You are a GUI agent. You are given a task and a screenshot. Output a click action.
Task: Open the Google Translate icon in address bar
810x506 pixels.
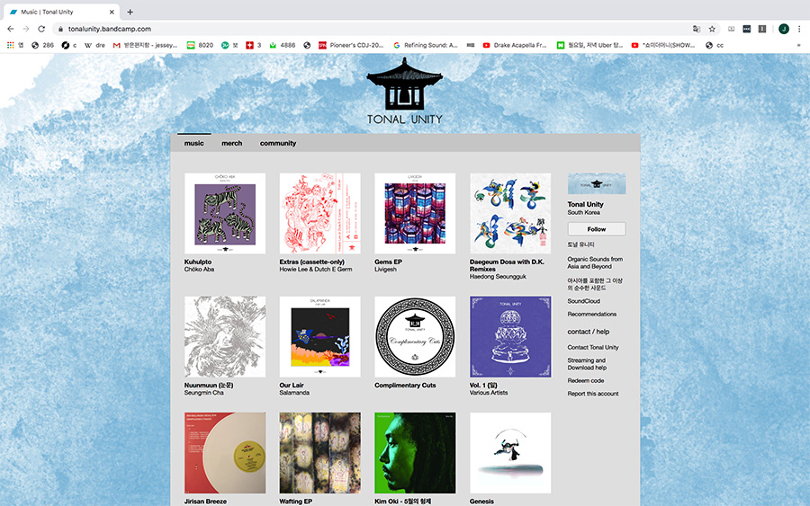(697, 29)
